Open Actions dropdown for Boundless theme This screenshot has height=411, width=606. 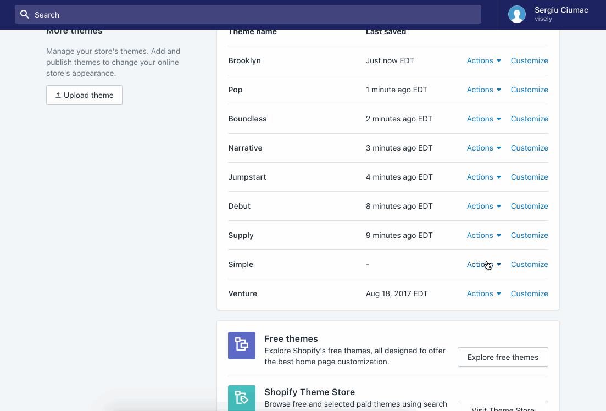pyautogui.click(x=483, y=119)
